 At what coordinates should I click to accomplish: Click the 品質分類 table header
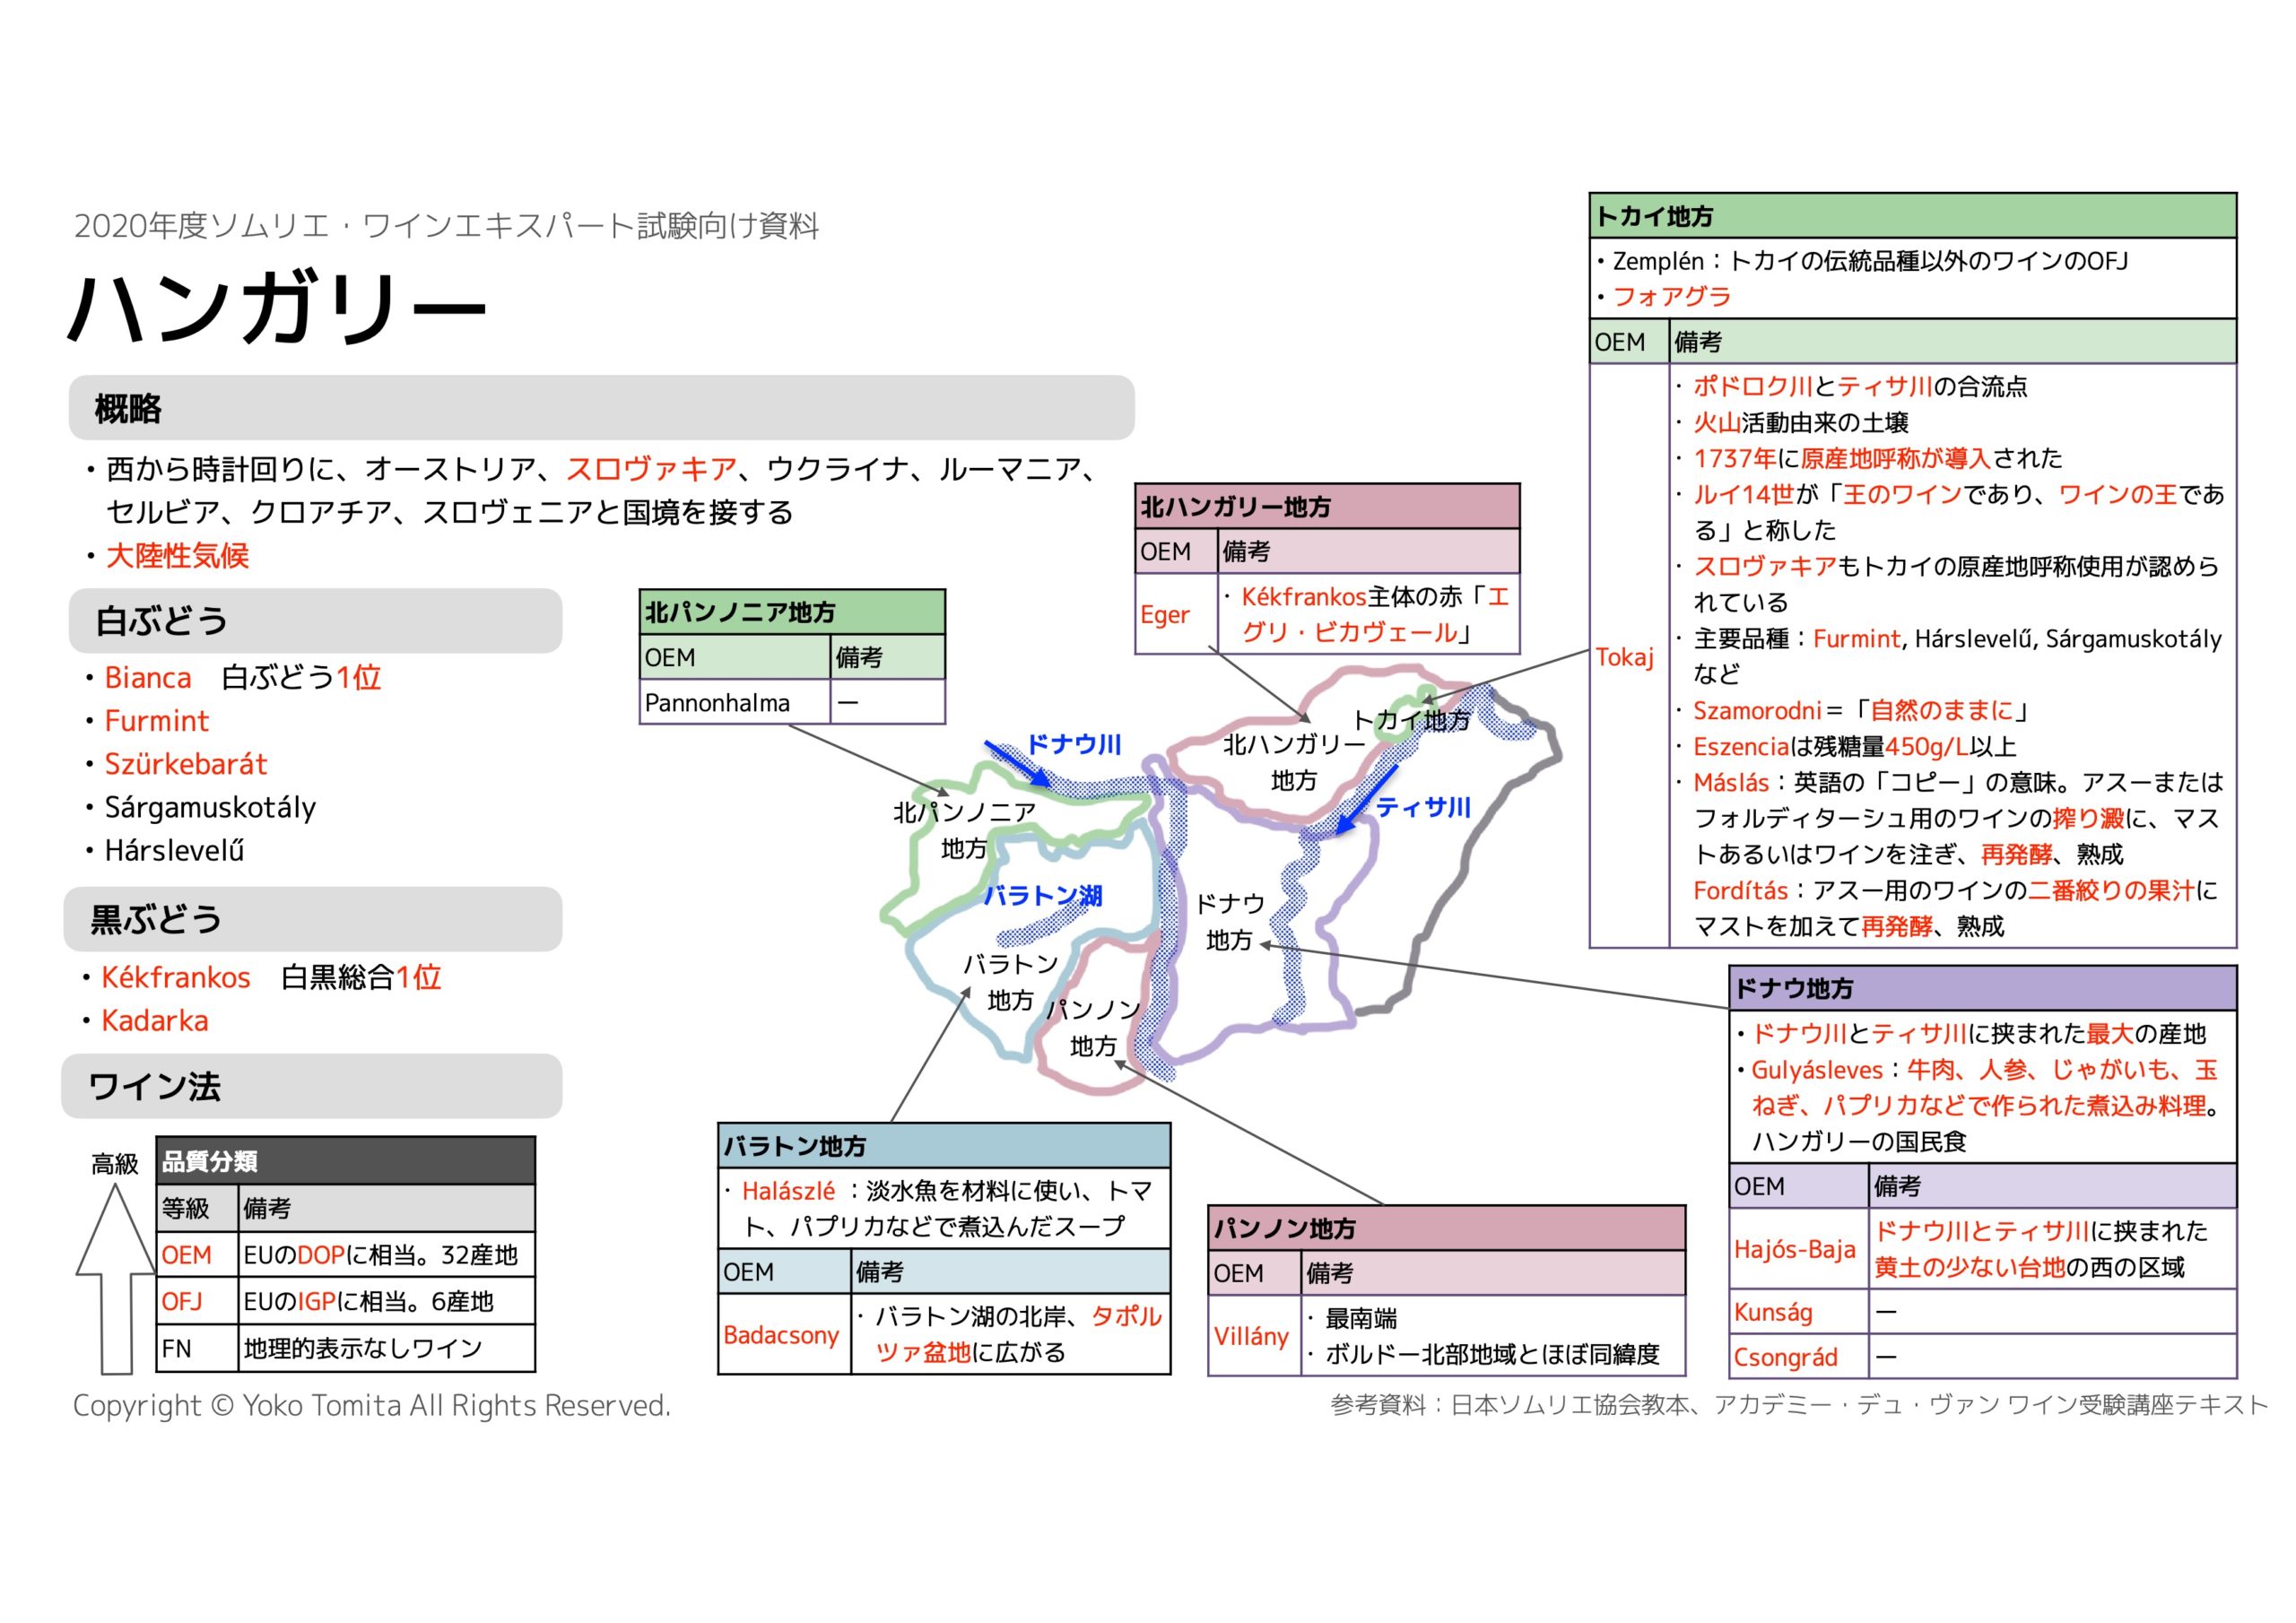346,1161
